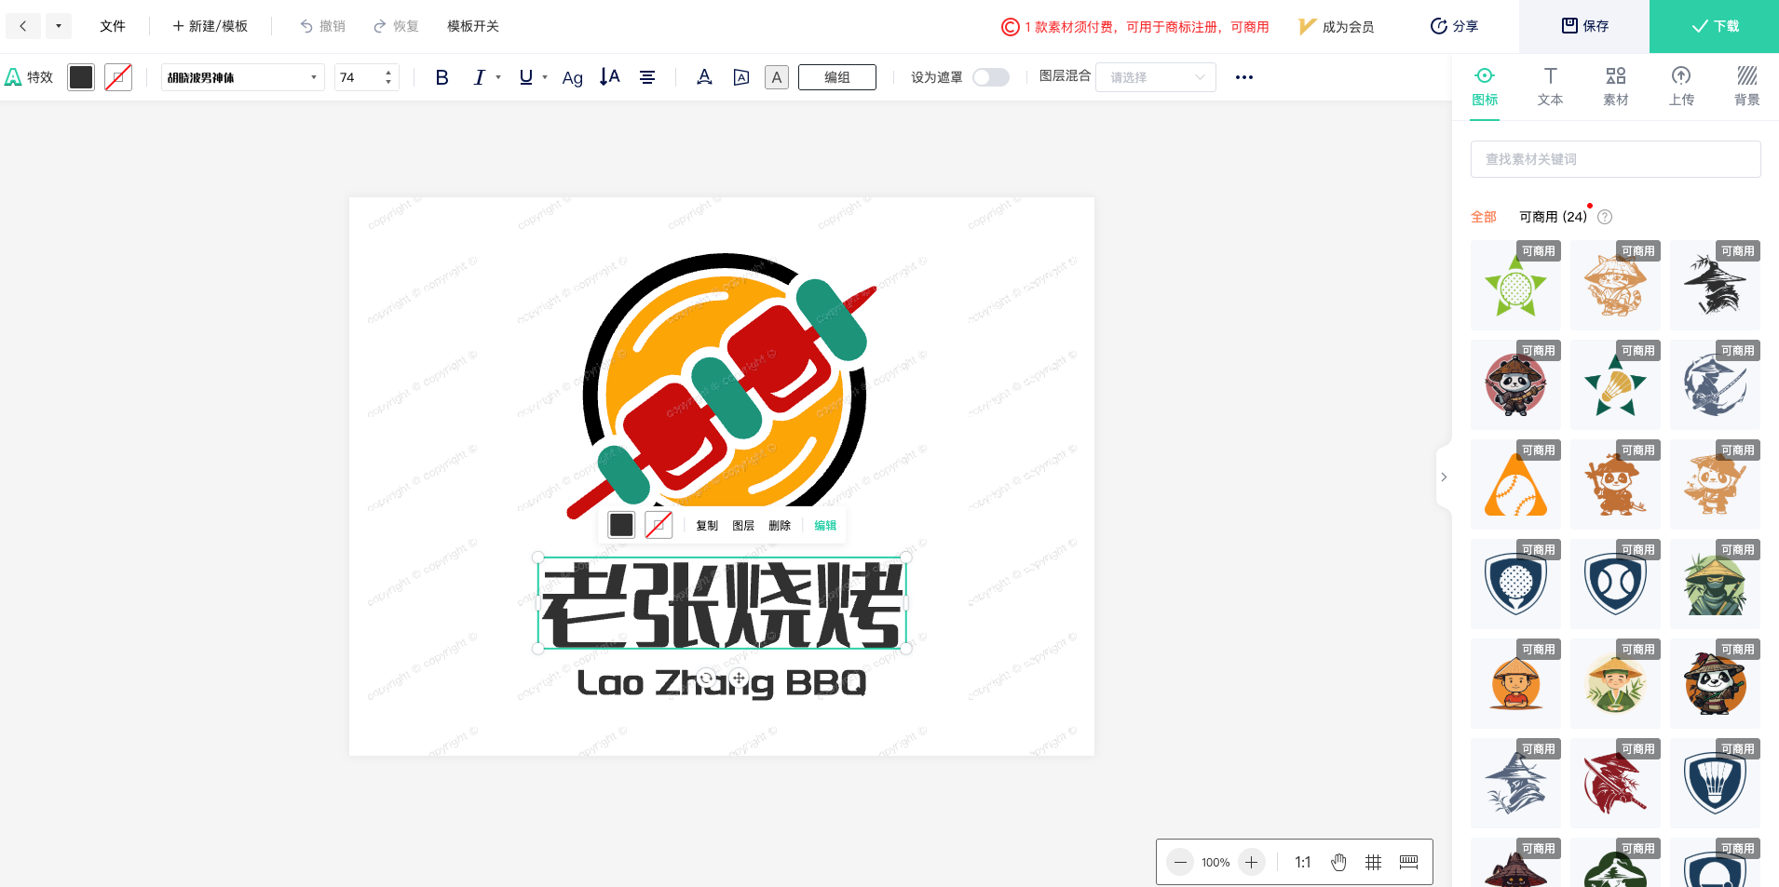The width and height of the screenshot is (1779, 887).
Task: Change letter case with Ag icon
Action: [x=573, y=78]
